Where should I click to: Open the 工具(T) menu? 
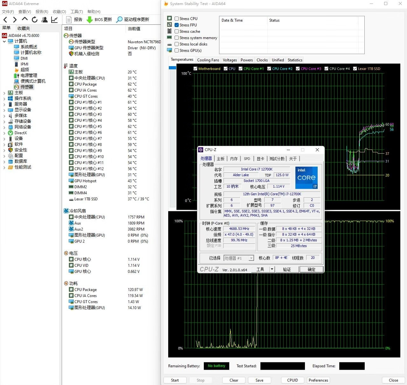pos(77,12)
